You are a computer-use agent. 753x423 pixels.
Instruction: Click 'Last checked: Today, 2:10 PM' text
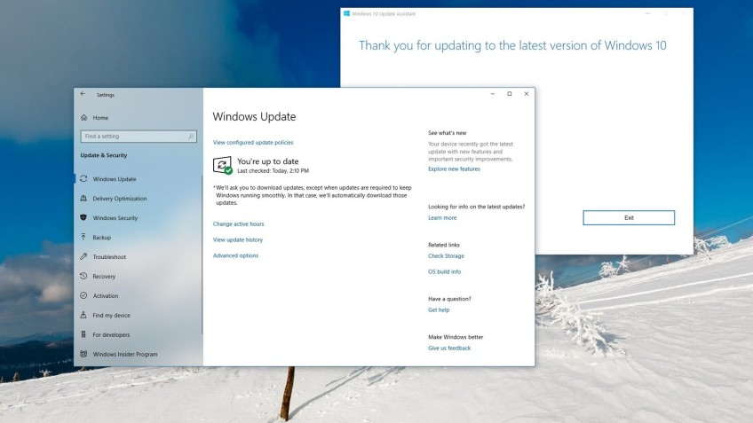273,171
